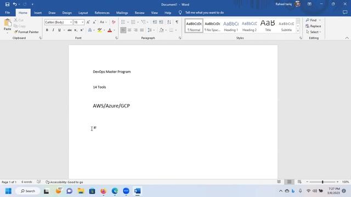
Task: Click the Windows taskbar Search box
Action: [28, 191]
